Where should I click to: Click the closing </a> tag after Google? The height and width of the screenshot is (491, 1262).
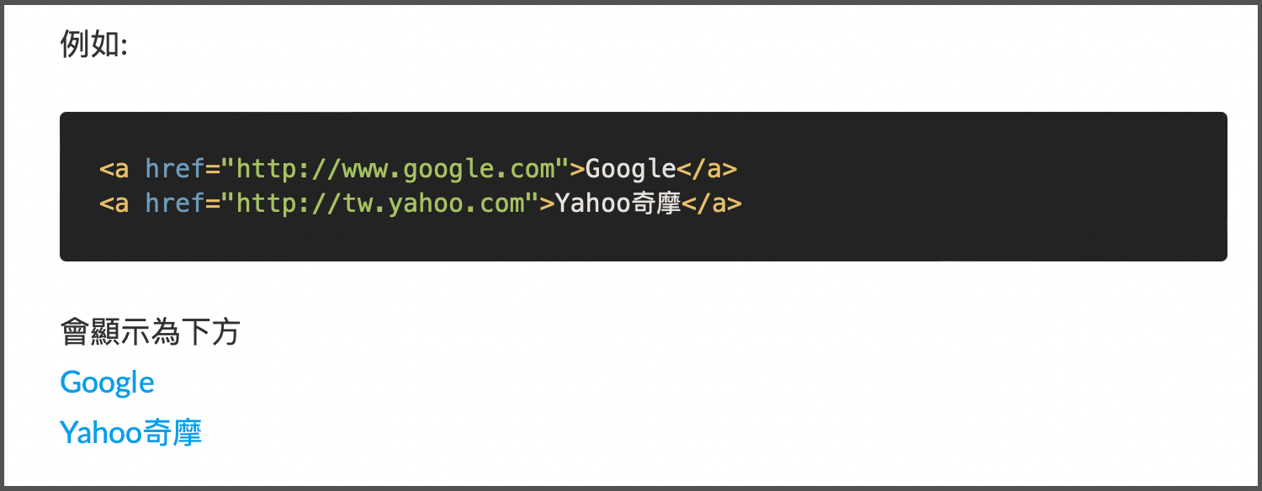coord(707,169)
